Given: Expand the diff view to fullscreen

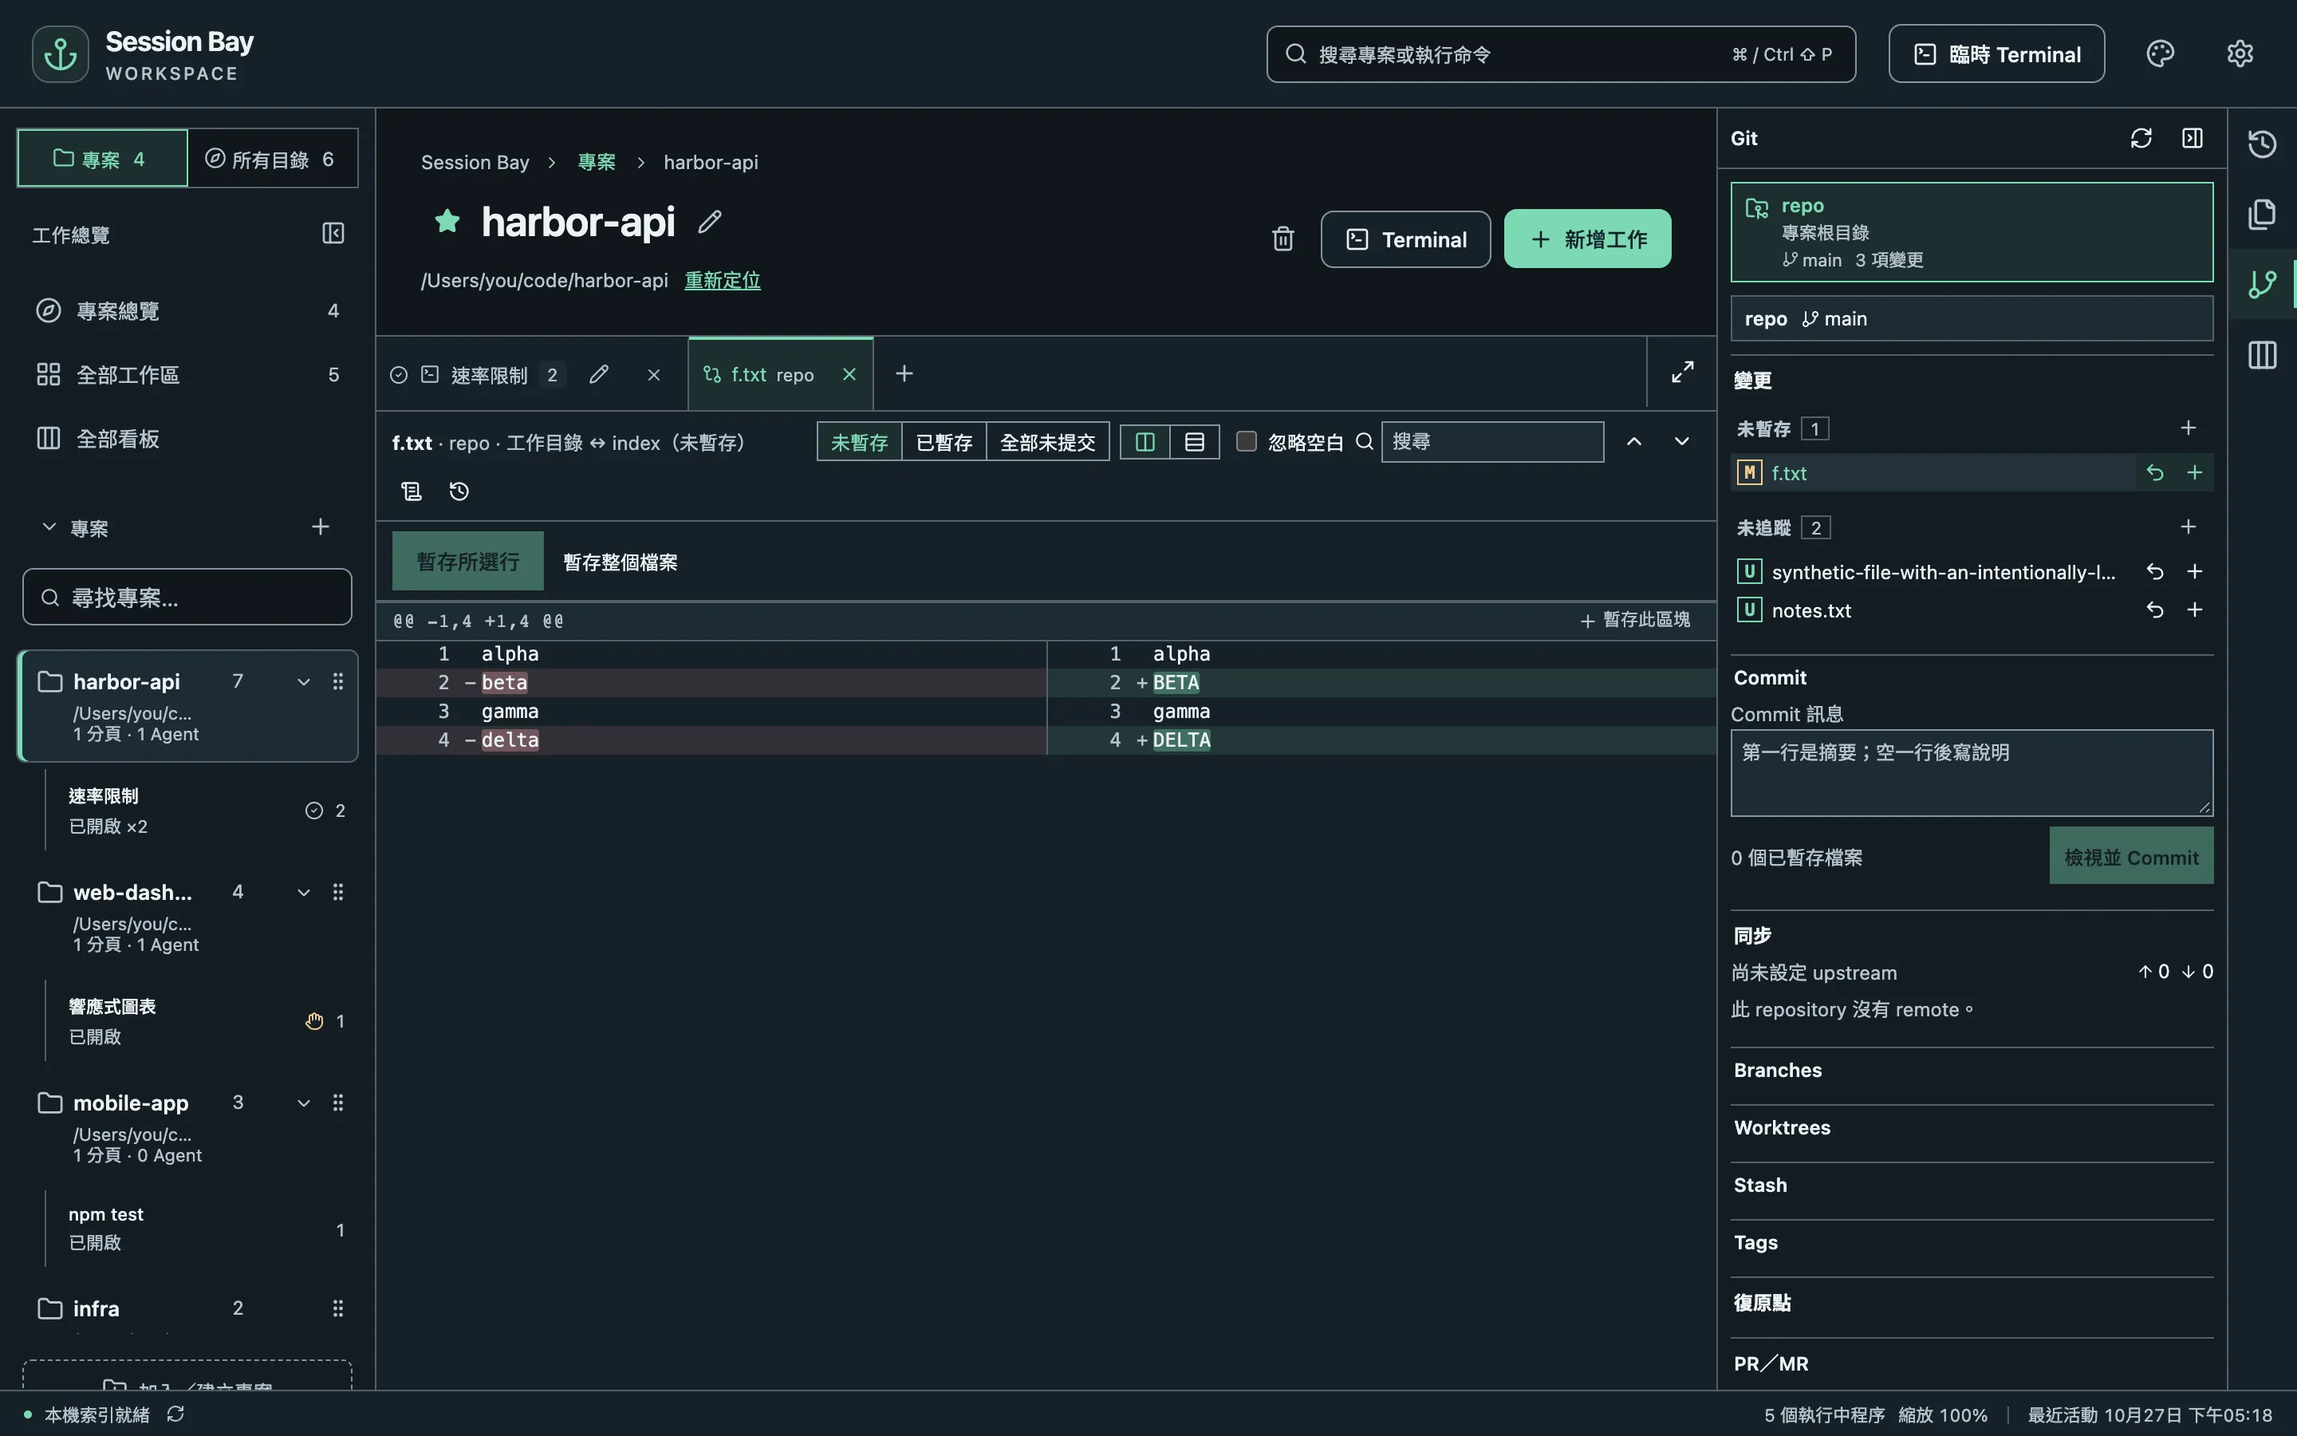Looking at the screenshot, I should [1682, 373].
